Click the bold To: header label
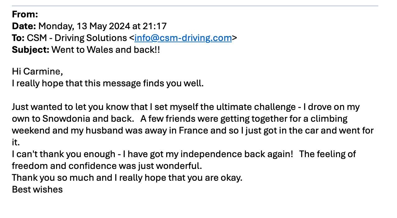397x218 pixels. [18, 38]
